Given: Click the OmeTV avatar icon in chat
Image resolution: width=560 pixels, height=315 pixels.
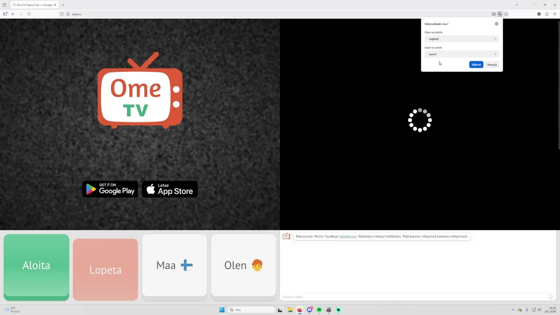Looking at the screenshot, I should (286, 236).
